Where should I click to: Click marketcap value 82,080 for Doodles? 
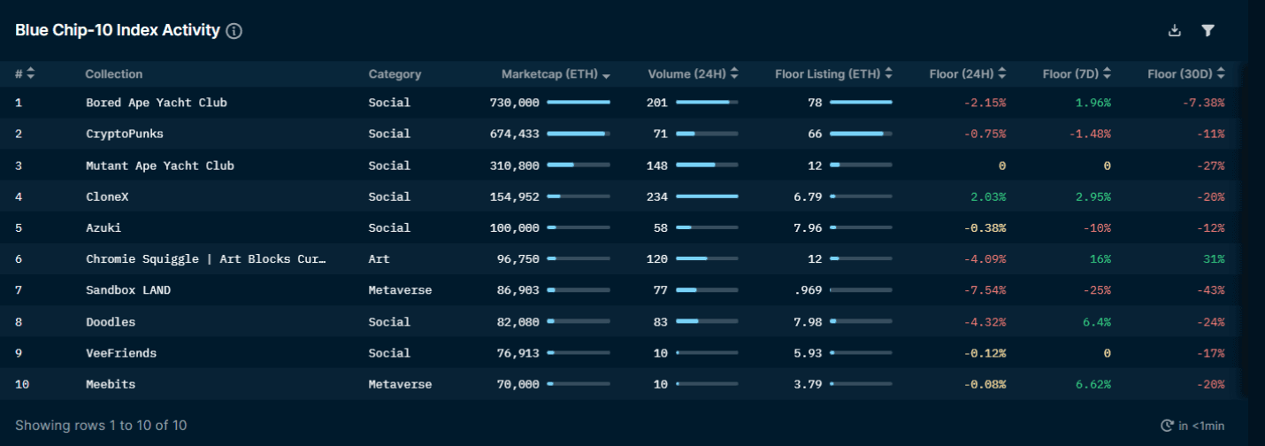pos(517,322)
